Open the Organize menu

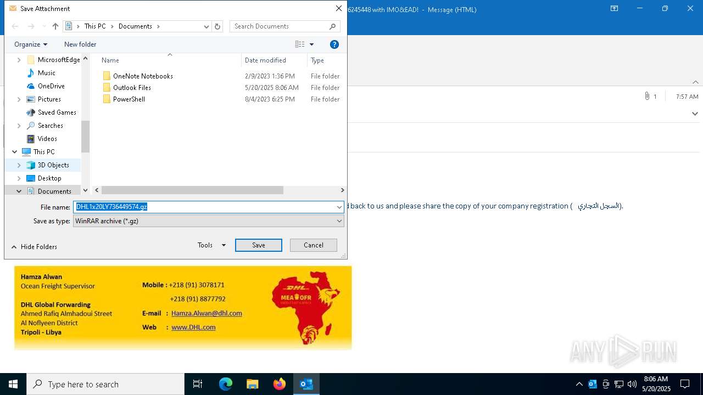pos(31,44)
